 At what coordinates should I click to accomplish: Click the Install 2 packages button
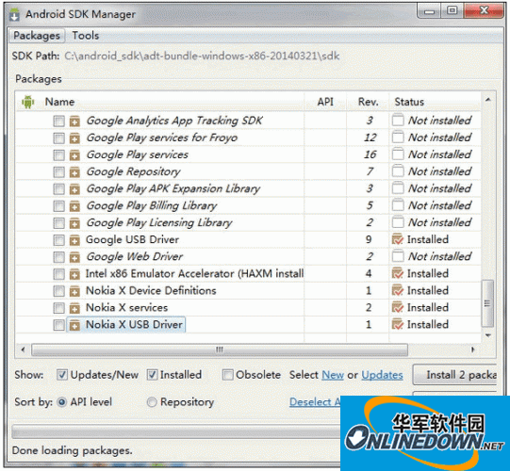pos(455,375)
